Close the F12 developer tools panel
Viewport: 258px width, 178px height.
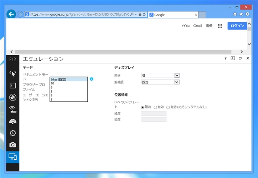point(248,58)
